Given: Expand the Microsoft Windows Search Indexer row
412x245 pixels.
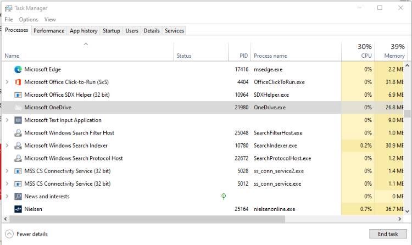Looking at the screenshot, I should [x=7, y=146].
